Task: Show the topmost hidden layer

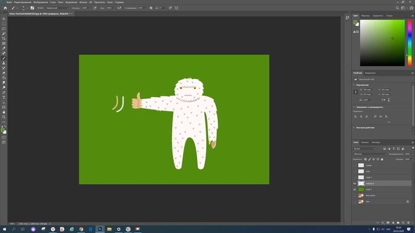Action: tap(355, 166)
